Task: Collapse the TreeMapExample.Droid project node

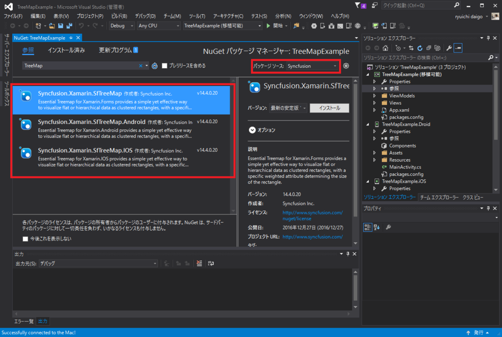Action: (x=368, y=124)
